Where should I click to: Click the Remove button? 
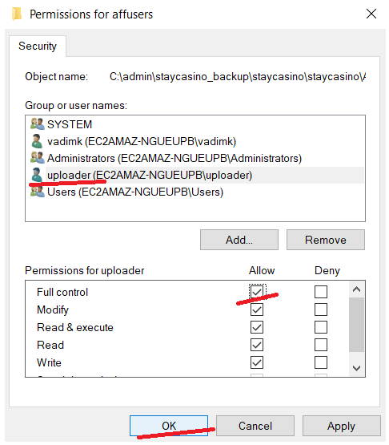pos(326,240)
